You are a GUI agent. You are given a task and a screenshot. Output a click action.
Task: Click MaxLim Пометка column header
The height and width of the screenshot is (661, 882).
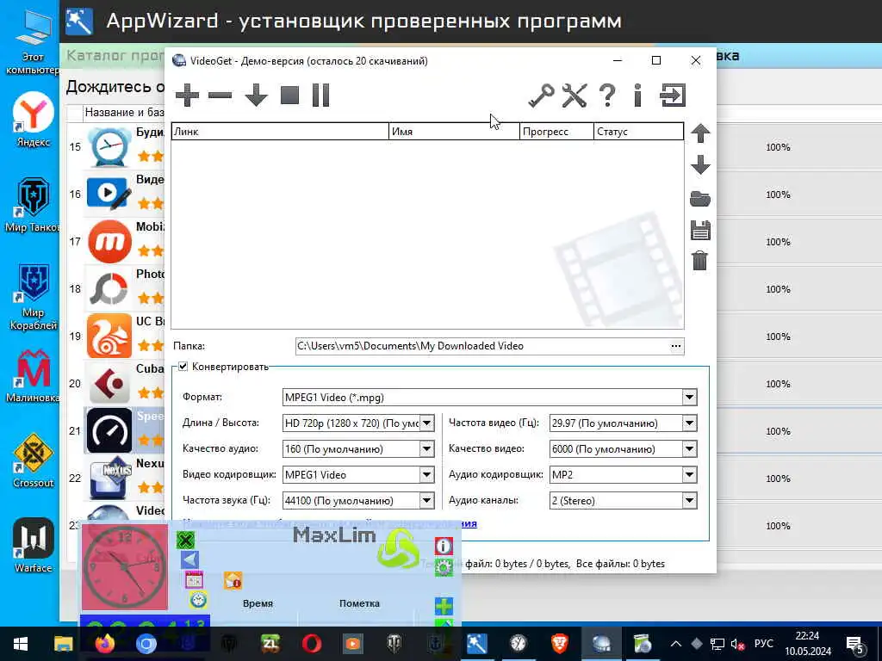click(x=359, y=603)
